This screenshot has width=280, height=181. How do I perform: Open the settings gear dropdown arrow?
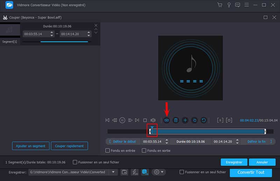(x=162, y=172)
